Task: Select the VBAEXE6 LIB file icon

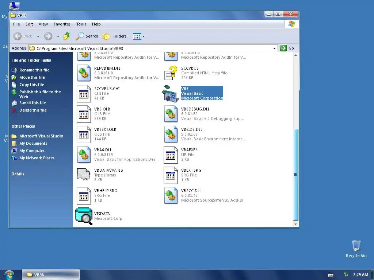Action: coord(171,155)
